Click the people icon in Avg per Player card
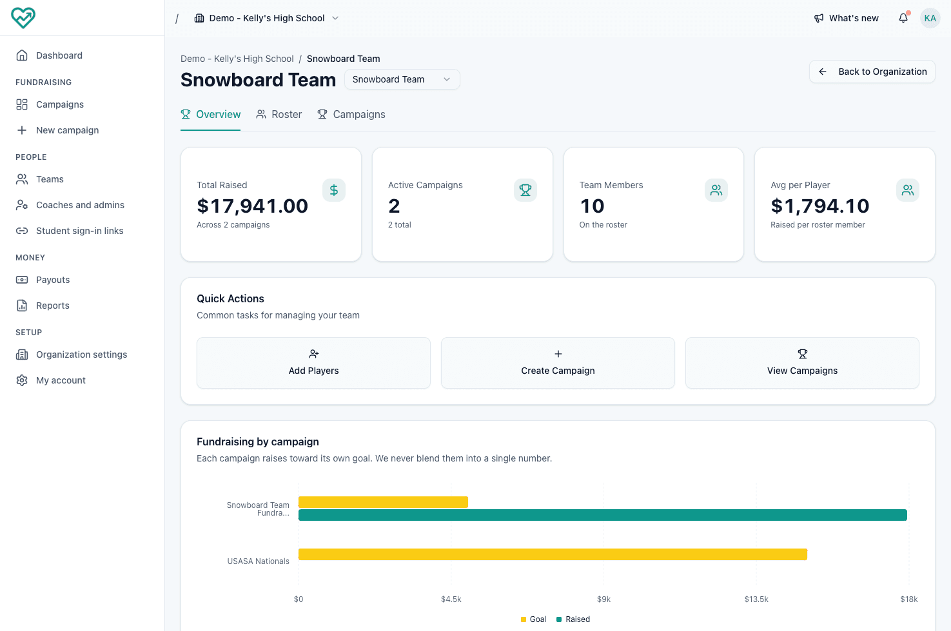 908,190
